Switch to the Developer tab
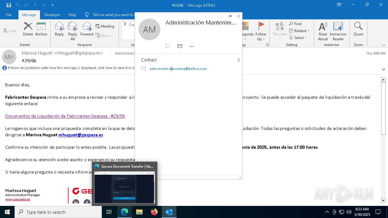 (52, 15)
